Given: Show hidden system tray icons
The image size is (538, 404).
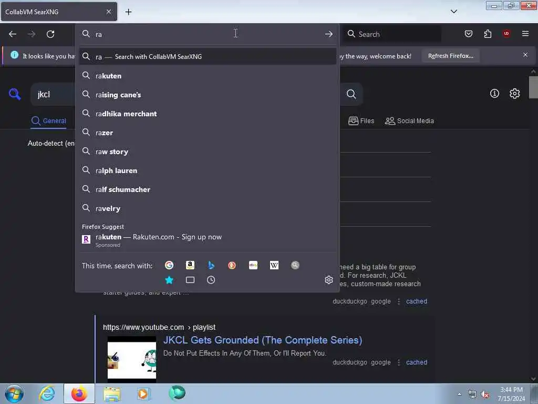Looking at the screenshot, I should click(459, 395).
